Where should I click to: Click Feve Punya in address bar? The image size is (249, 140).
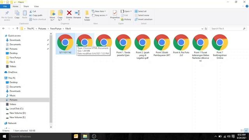click(x=56, y=28)
